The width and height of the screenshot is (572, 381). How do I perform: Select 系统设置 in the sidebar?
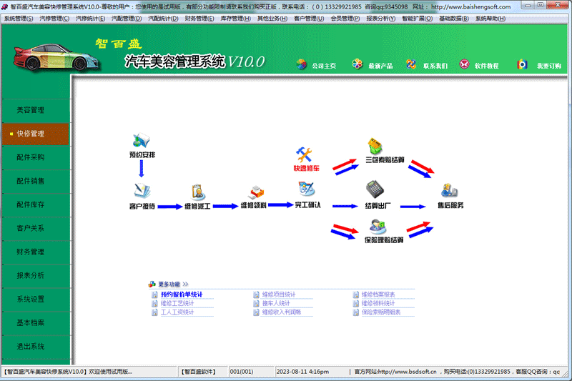(x=36, y=299)
